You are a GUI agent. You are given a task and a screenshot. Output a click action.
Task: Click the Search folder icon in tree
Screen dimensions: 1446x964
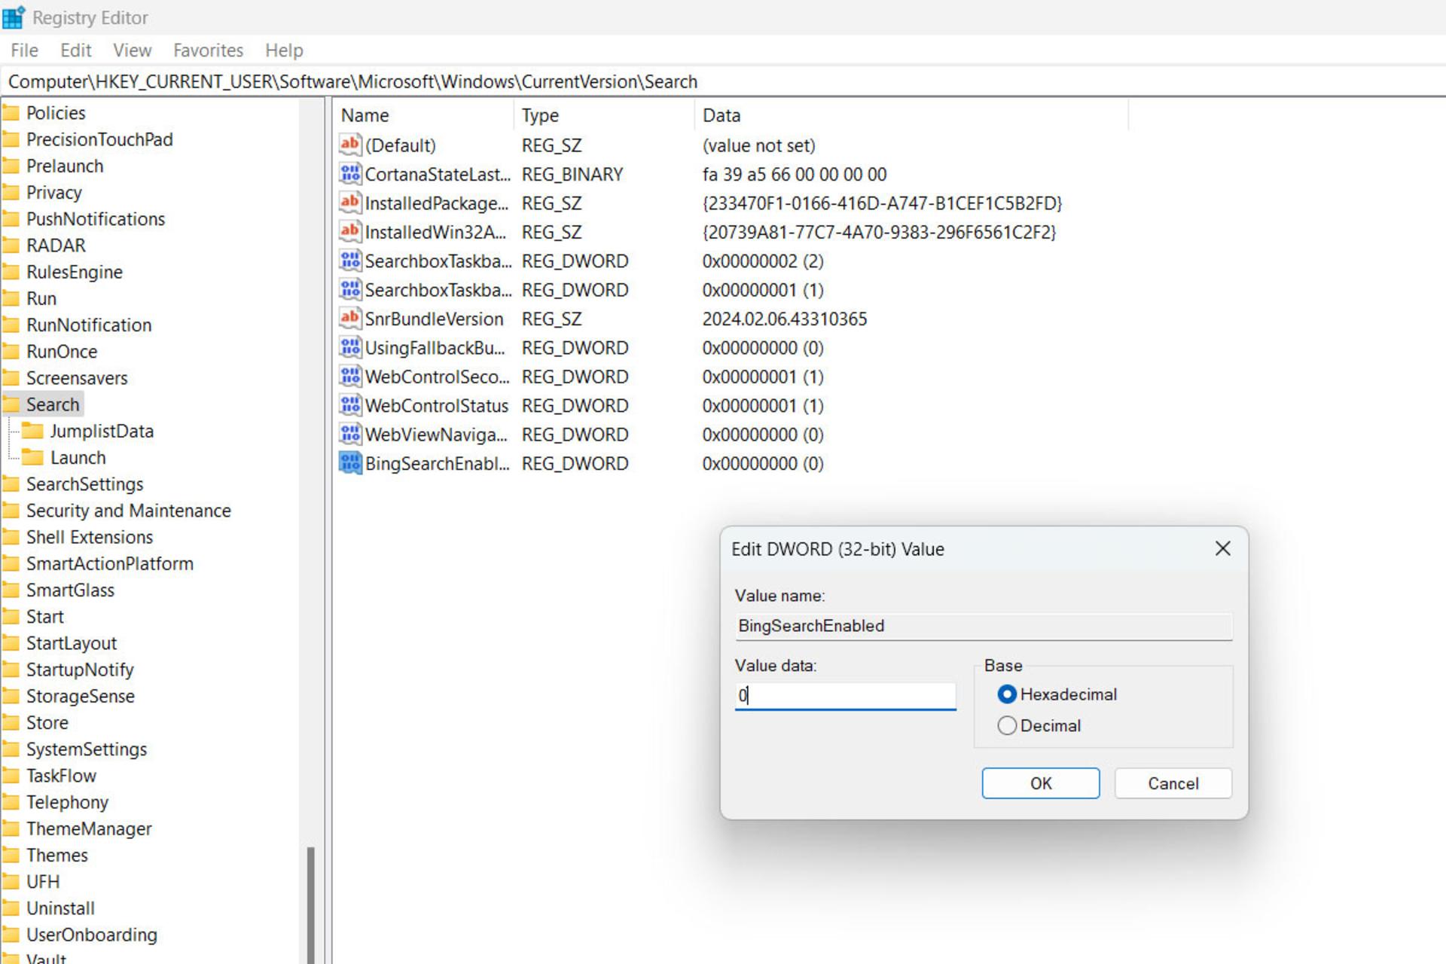click(11, 404)
